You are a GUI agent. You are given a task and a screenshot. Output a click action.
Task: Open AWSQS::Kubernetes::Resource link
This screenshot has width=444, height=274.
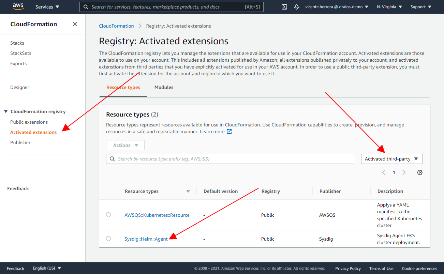tap(157, 215)
